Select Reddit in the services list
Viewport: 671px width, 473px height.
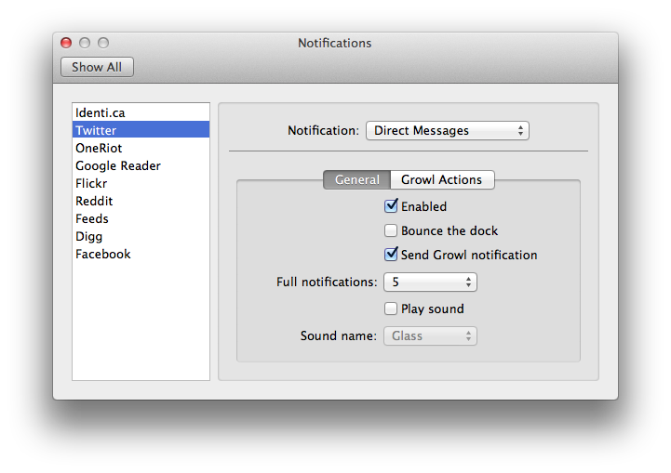pos(94,201)
